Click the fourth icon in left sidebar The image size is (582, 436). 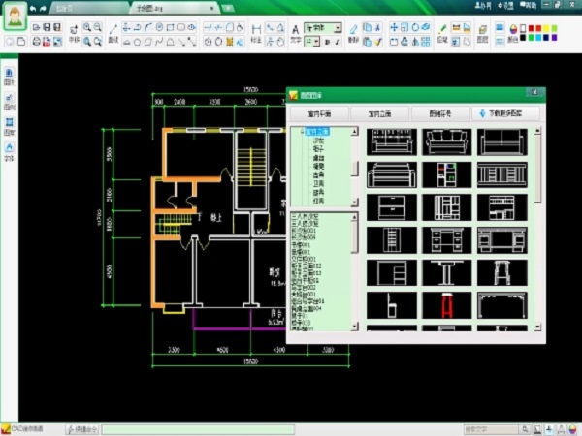[10, 148]
